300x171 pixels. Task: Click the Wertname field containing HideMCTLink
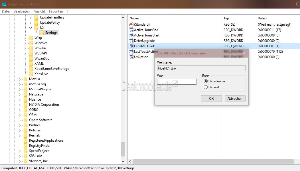[201, 68]
